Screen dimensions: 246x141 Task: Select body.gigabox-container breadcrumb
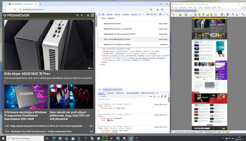tap(113, 90)
